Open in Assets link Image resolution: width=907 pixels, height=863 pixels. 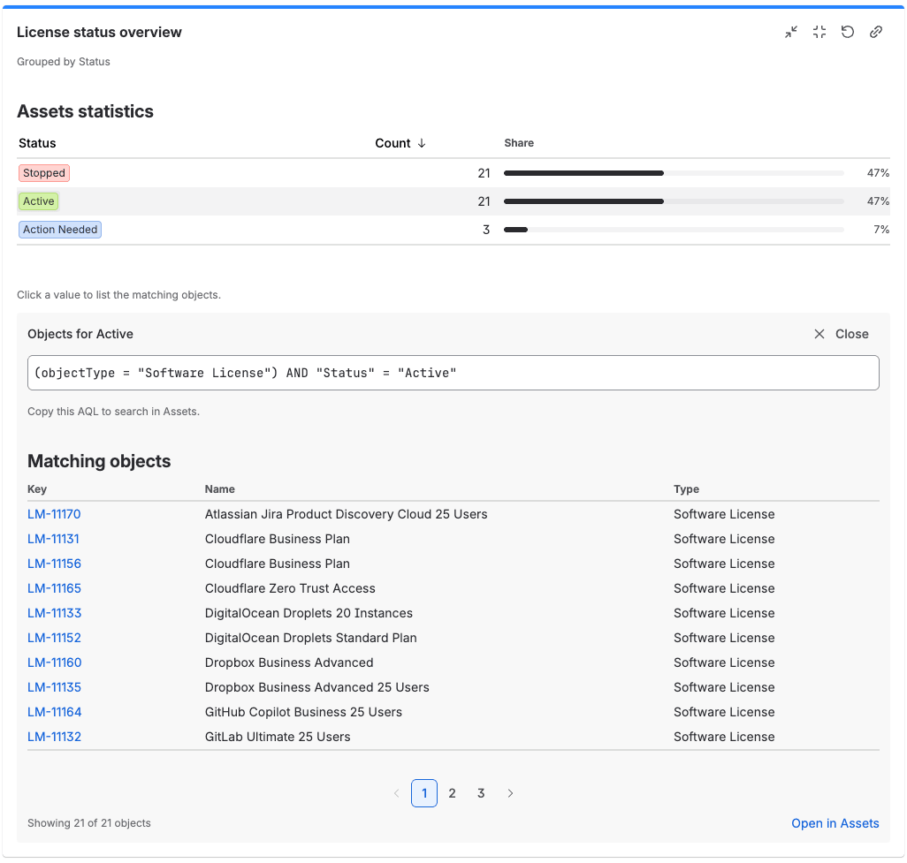click(835, 823)
